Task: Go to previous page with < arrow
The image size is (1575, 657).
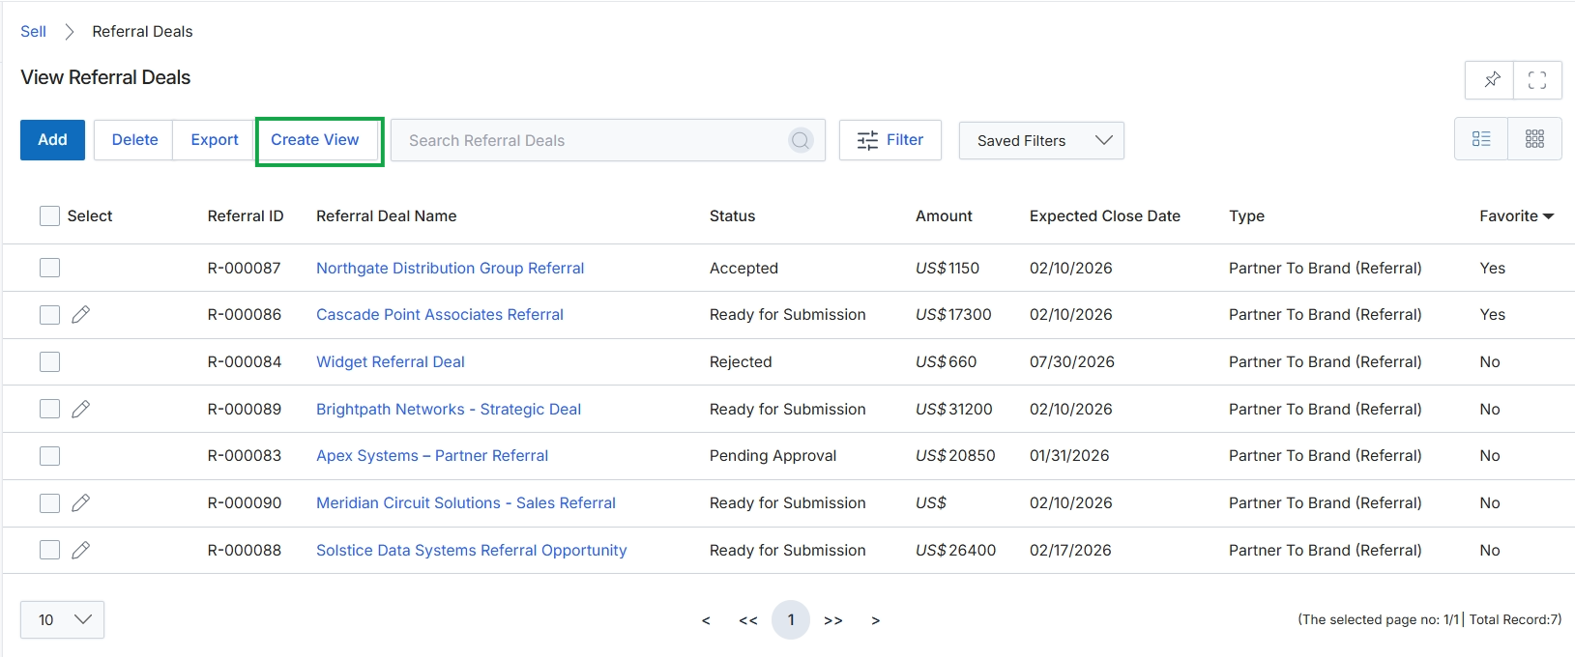Action: point(706,620)
